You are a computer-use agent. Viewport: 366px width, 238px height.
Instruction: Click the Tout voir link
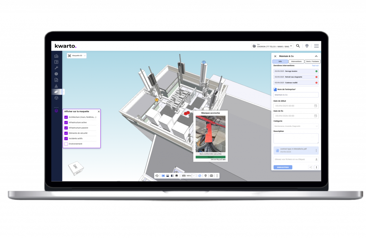click(315, 66)
